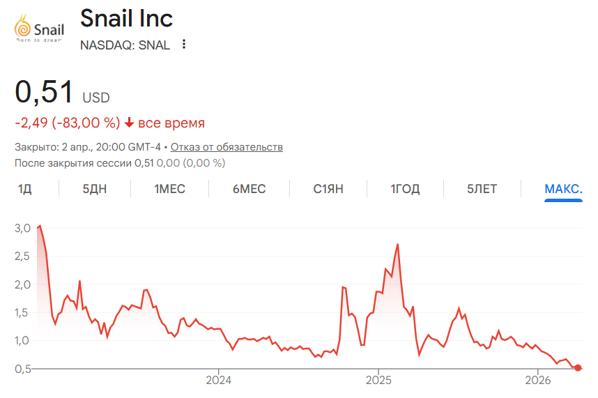598x398 pixels.
Task: Show the 1МЕС chart range
Action: [170, 189]
